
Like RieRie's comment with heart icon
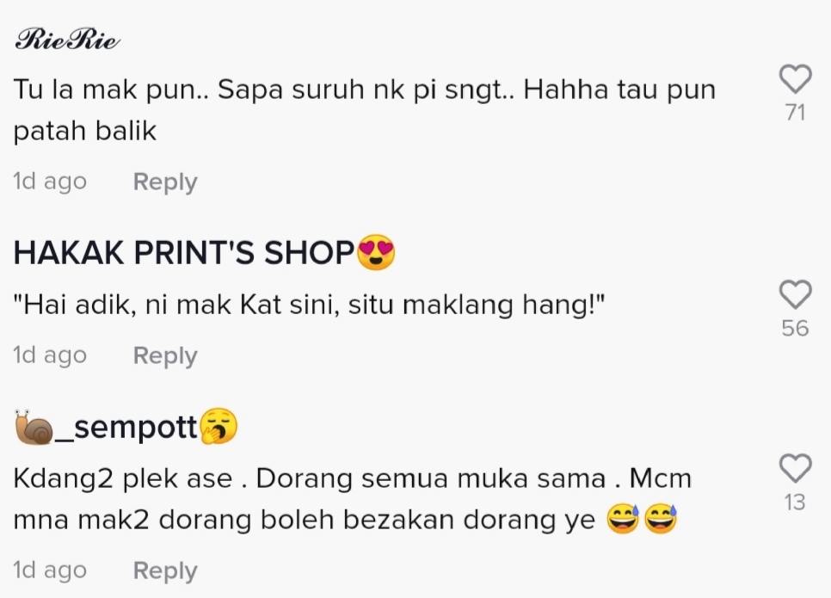click(796, 79)
